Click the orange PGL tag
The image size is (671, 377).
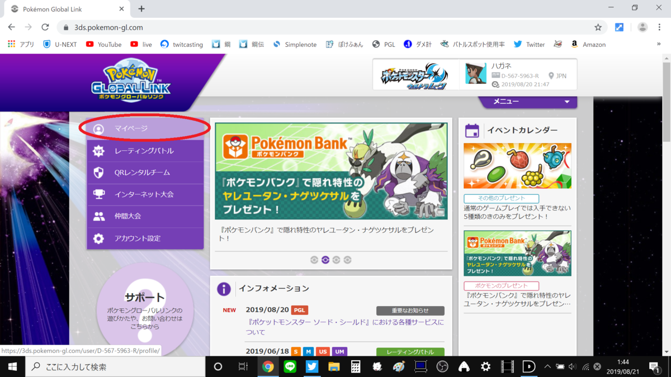coord(300,310)
